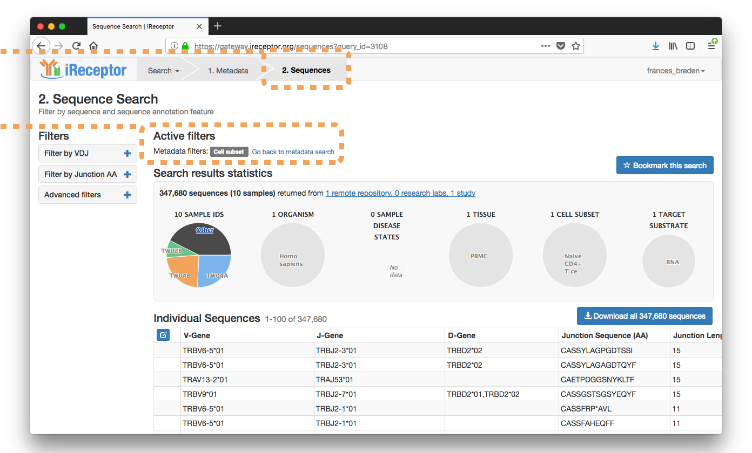Toggle the Firefox sidebar icon
Viewport: 752px width, 453px height.
pos(690,46)
